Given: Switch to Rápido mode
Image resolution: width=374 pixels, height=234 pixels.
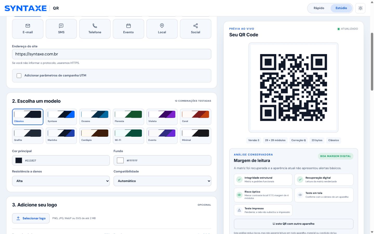Looking at the screenshot, I should click(x=319, y=8).
